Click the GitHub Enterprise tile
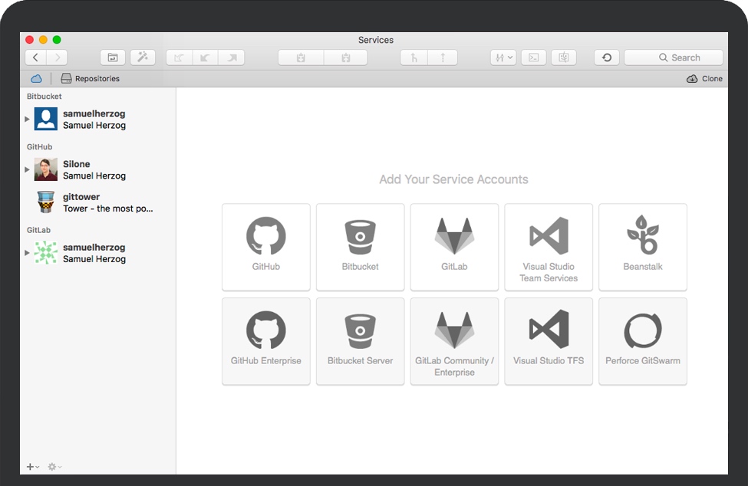This screenshot has width=748, height=486. (265, 340)
